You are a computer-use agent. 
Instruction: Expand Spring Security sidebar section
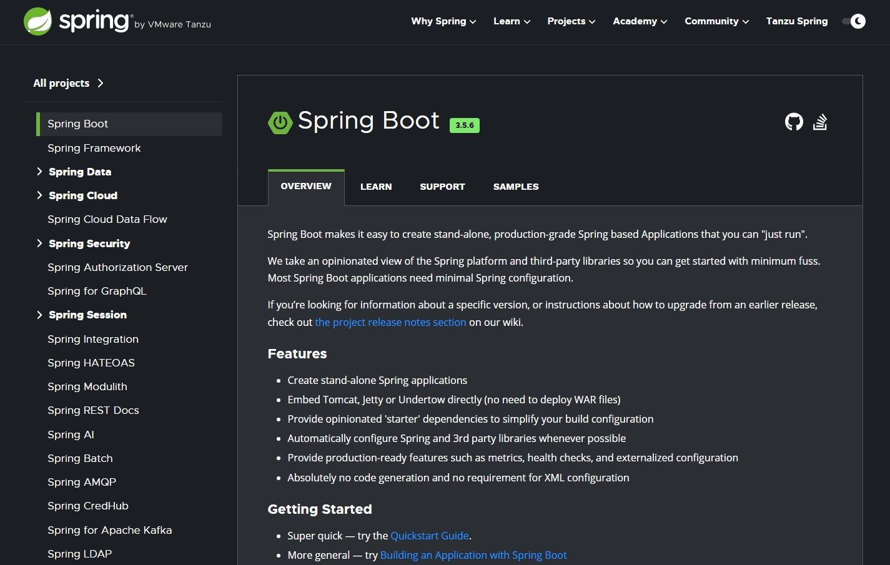click(x=39, y=243)
